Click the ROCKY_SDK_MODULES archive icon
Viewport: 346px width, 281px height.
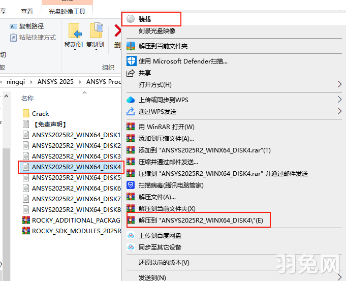click(26, 231)
